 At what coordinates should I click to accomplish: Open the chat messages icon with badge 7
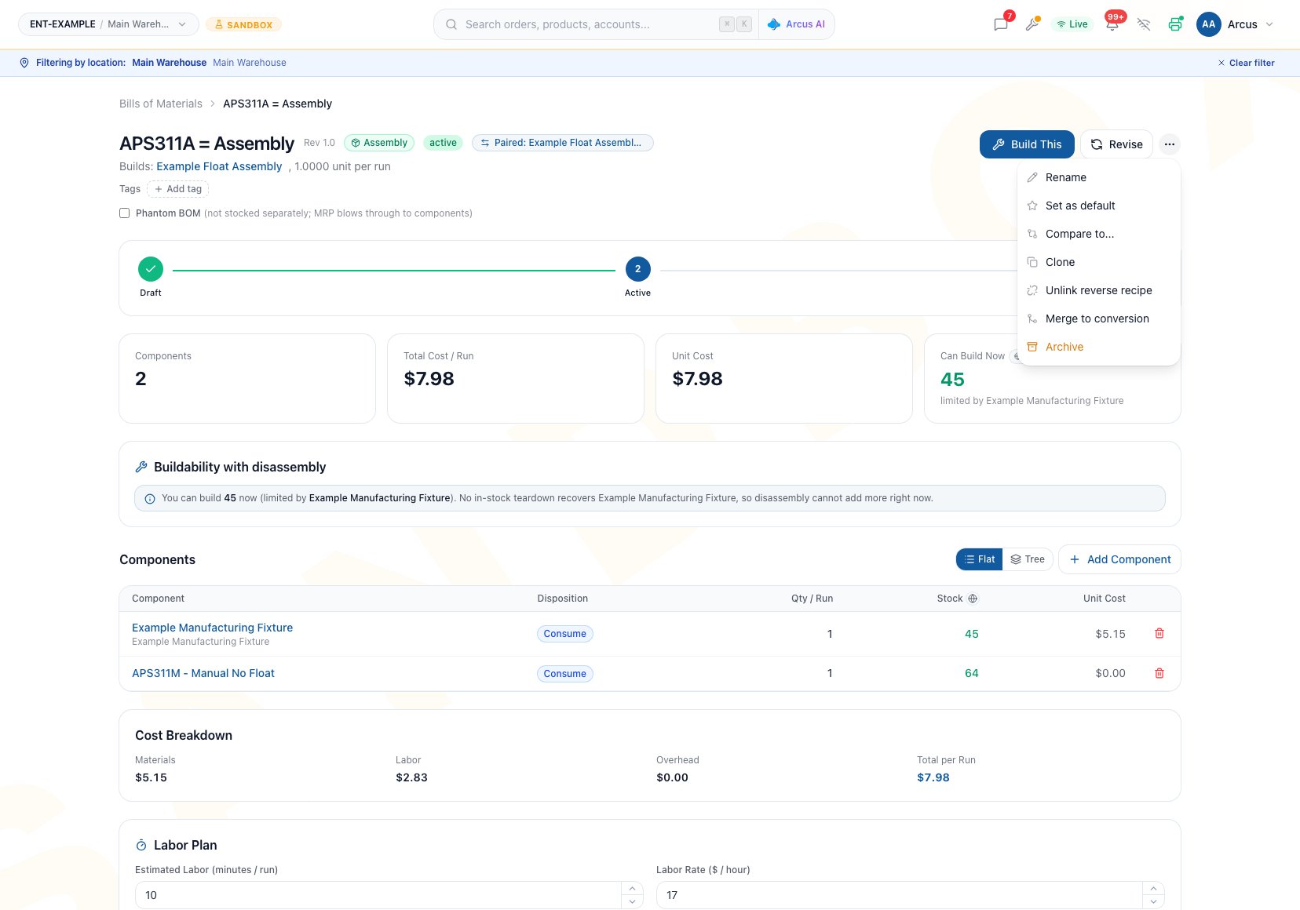coord(1001,24)
